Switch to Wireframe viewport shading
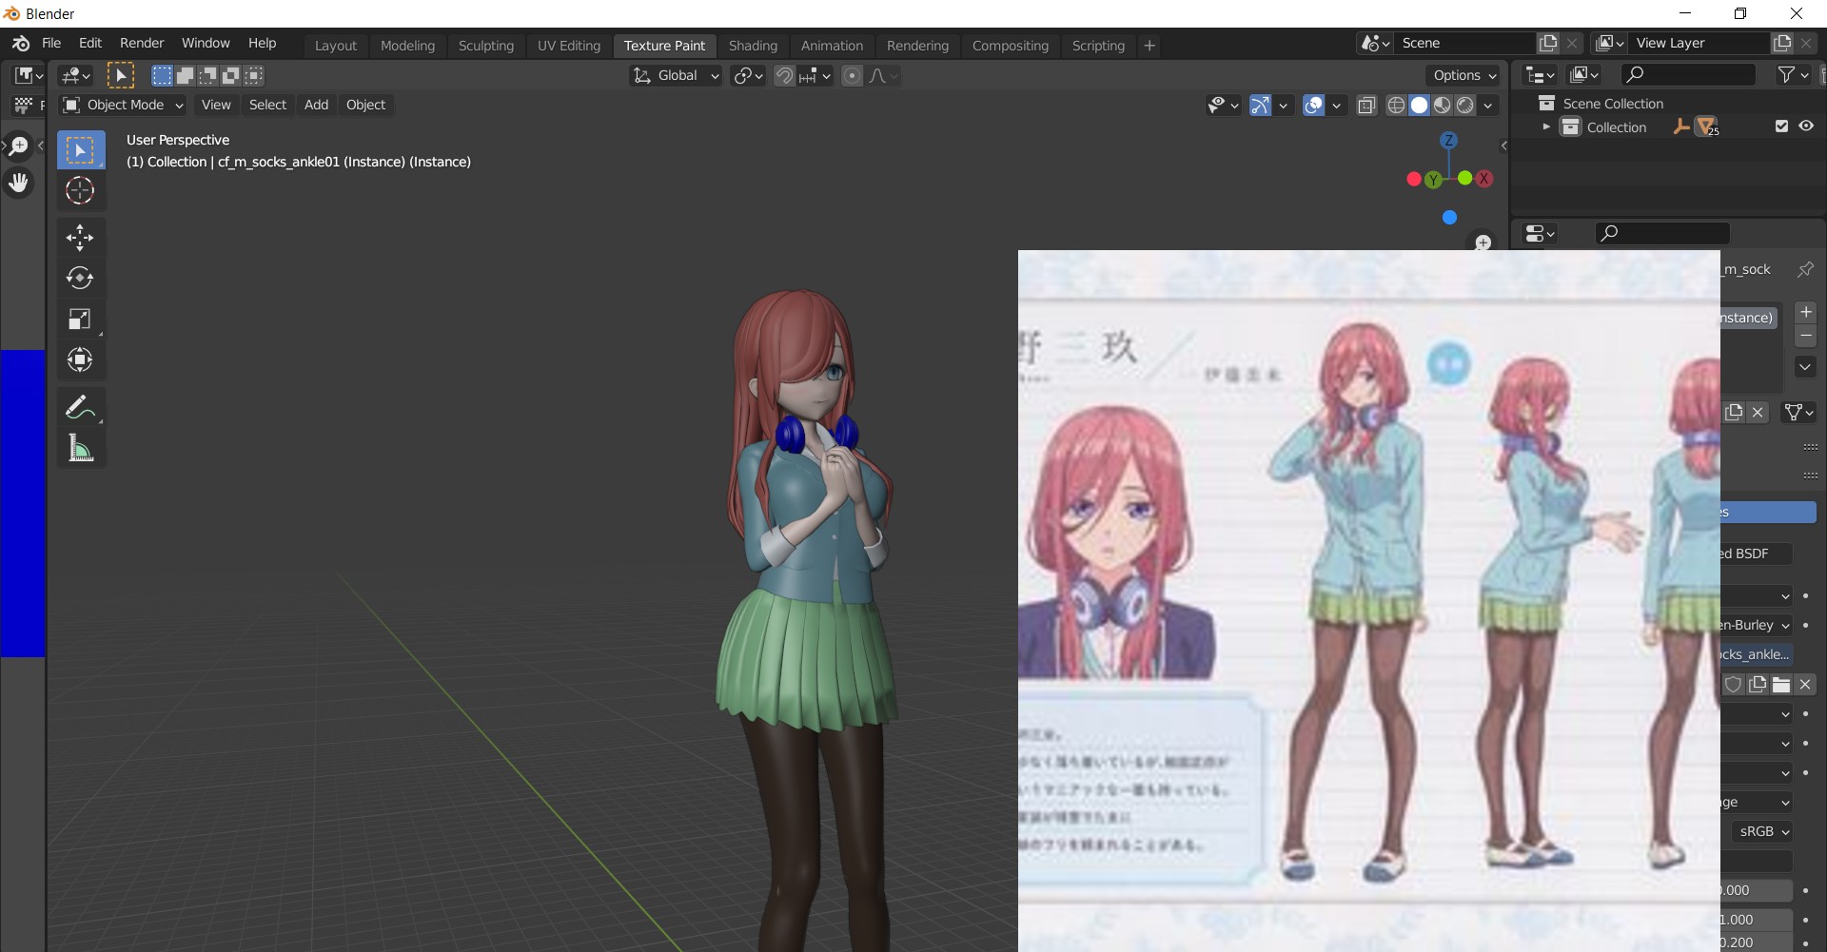Image resolution: width=1827 pixels, height=952 pixels. 1396,106
